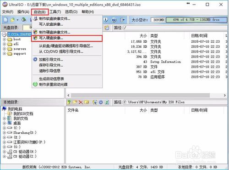The width and height of the screenshot is (229, 170).
Task: Expand the Shareheng(D:) drive node
Action: pyautogui.click(x=4, y=132)
